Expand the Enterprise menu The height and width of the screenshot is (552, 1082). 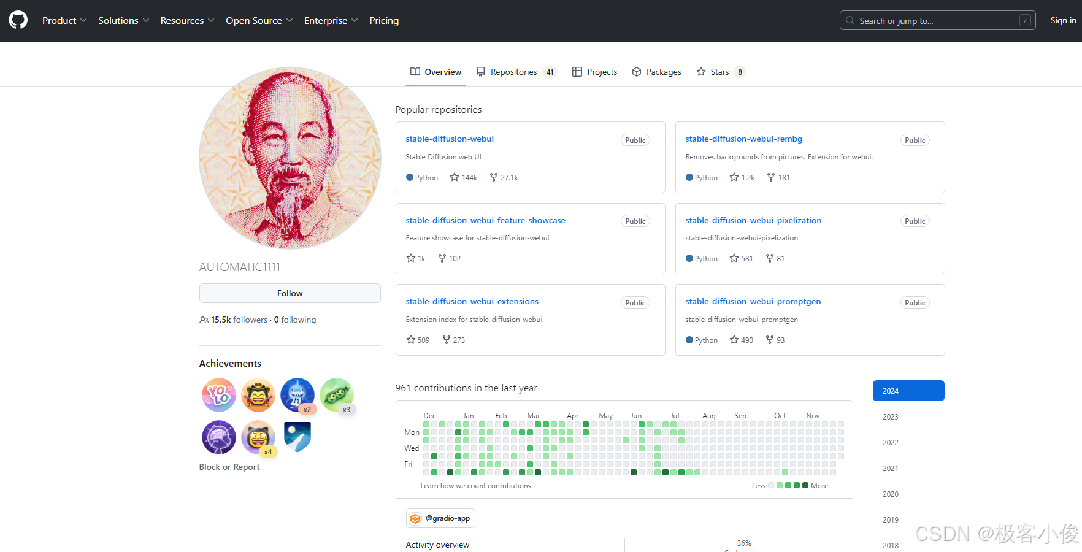point(331,20)
